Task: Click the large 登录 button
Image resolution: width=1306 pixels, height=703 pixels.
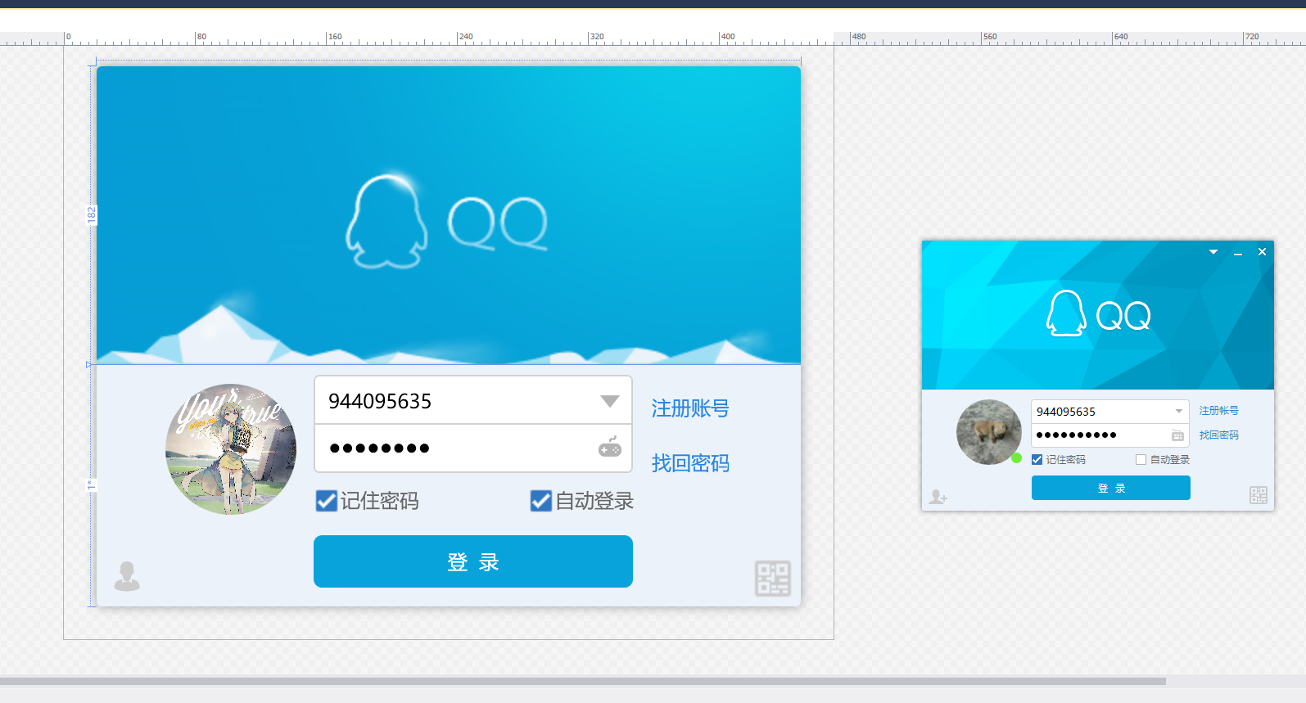Action: click(x=473, y=561)
